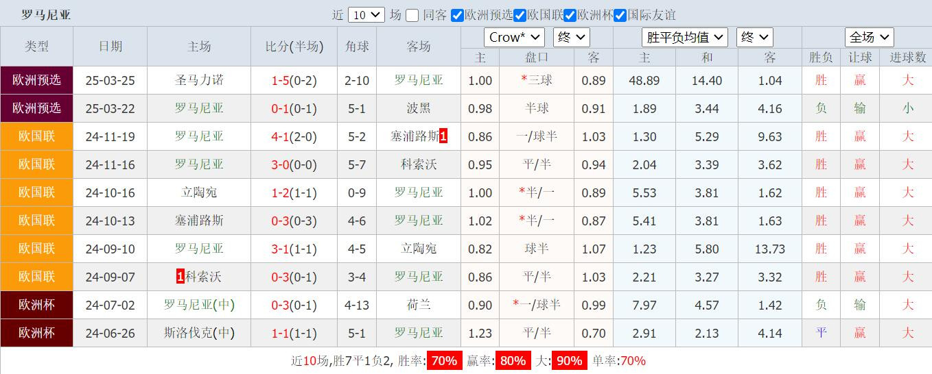This screenshot has width=932, height=374.
Task: Click the 半球 handicap cell
Action: pos(537,108)
